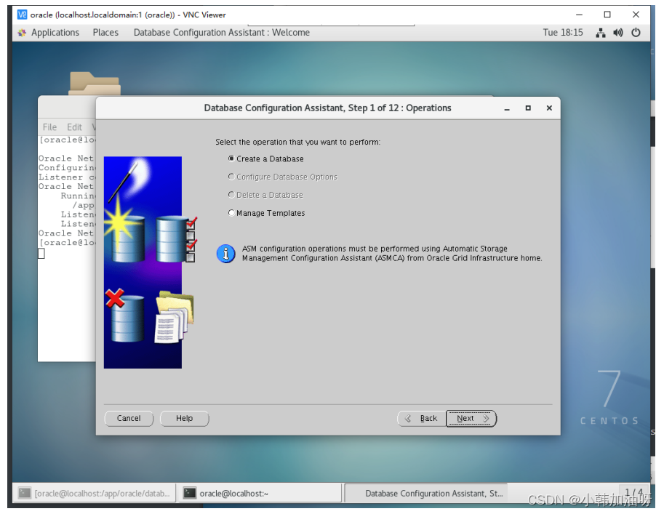The width and height of the screenshot is (664, 514).
Task: Cancel the Database Configuration Assistant
Action: point(129,419)
